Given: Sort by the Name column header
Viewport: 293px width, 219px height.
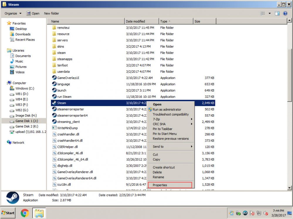Looking at the screenshot, I should (86, 21).
